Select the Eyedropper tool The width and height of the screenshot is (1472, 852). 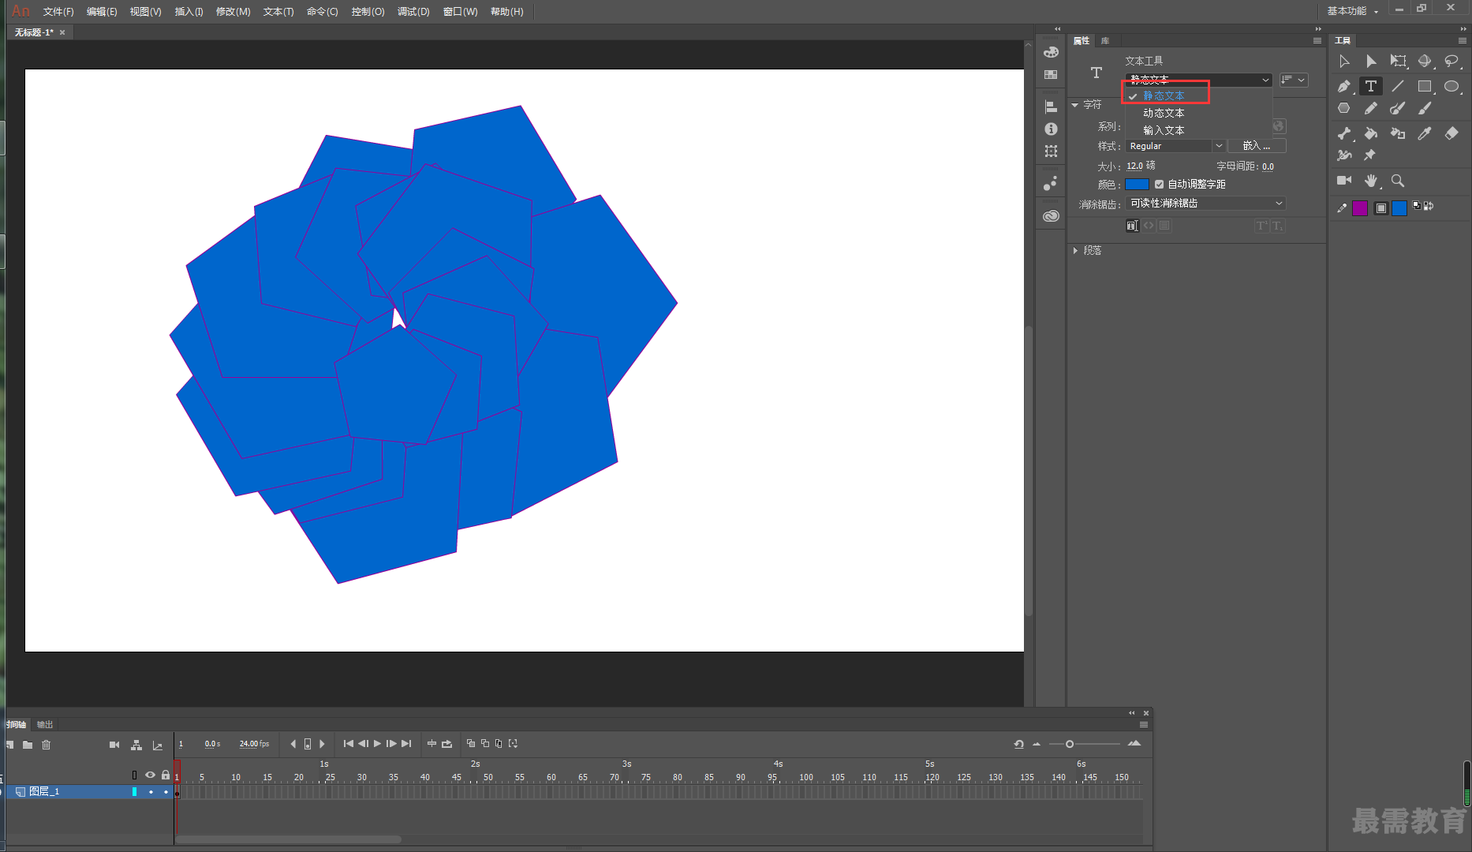click(1425, 133)
